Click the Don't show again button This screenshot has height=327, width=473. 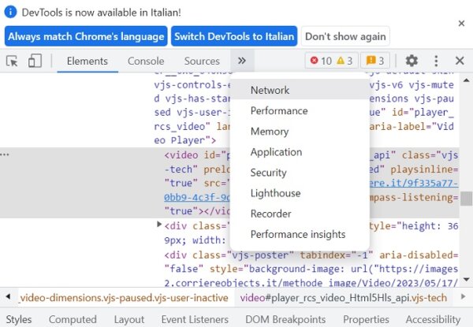pos(345,36)
